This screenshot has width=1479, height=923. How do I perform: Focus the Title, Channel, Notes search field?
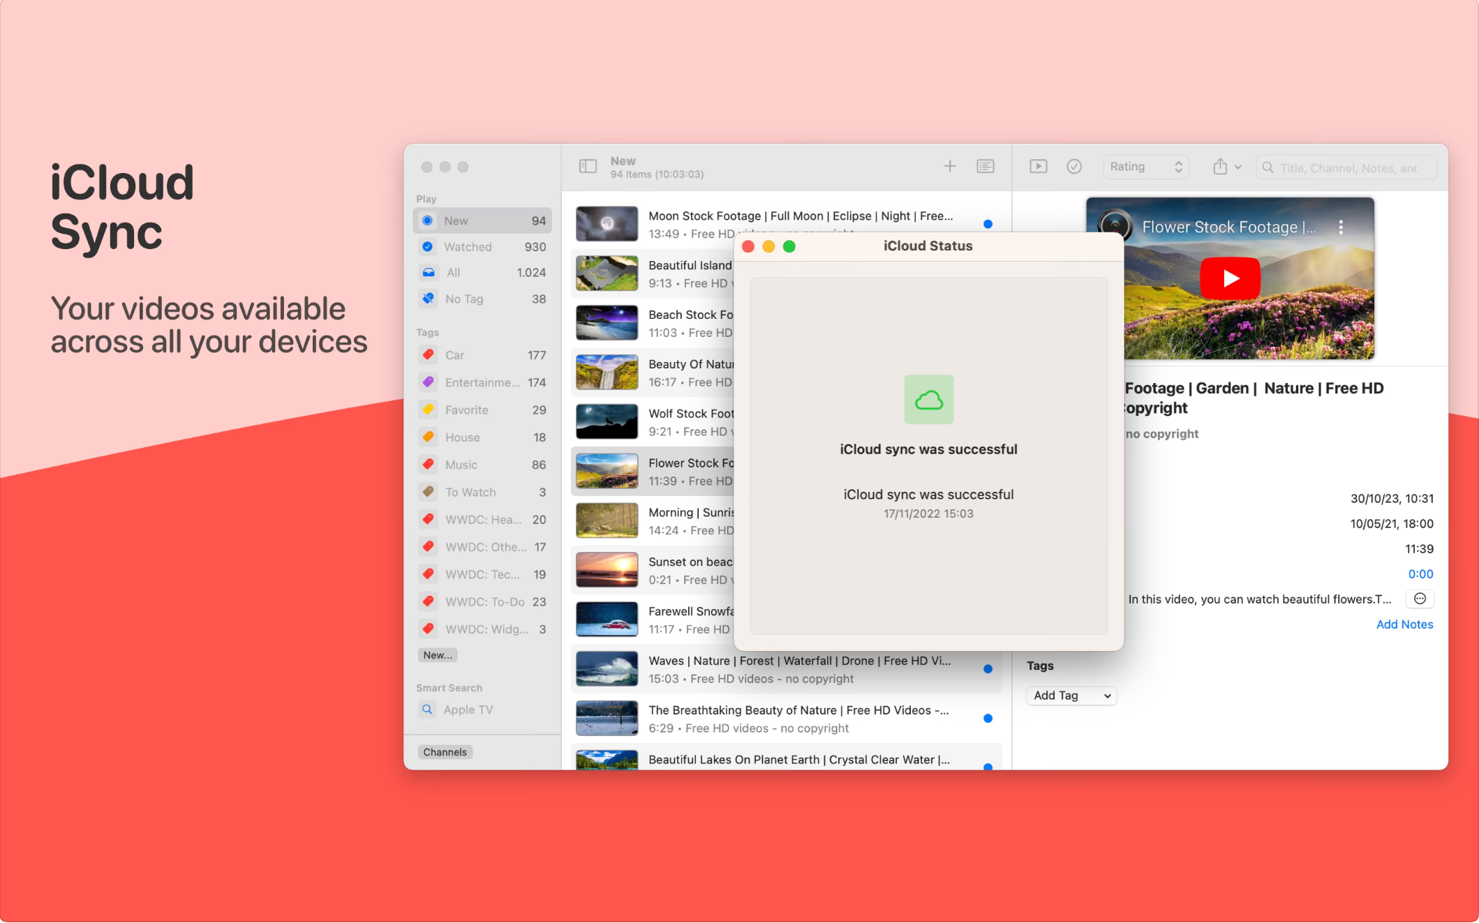[1346, 167]
